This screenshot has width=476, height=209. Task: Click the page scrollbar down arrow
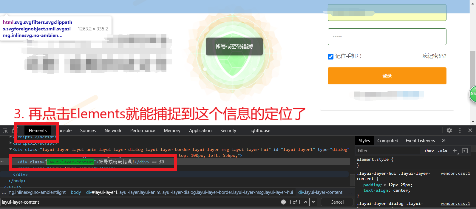(x=472, y=122)
